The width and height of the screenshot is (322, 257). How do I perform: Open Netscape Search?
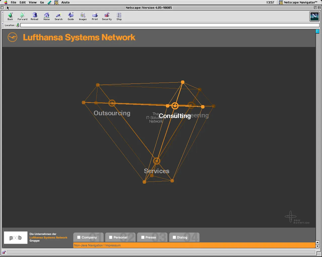point(59,16)
